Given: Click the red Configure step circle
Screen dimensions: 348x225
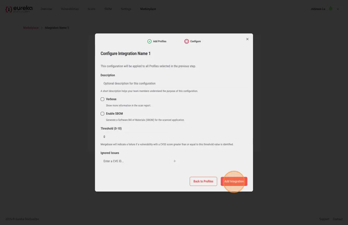Looking at the screenshot, I should [x=186, y=41].
